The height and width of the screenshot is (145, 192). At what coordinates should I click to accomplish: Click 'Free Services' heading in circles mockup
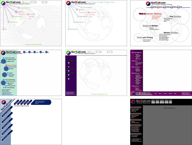coord(176,16)
